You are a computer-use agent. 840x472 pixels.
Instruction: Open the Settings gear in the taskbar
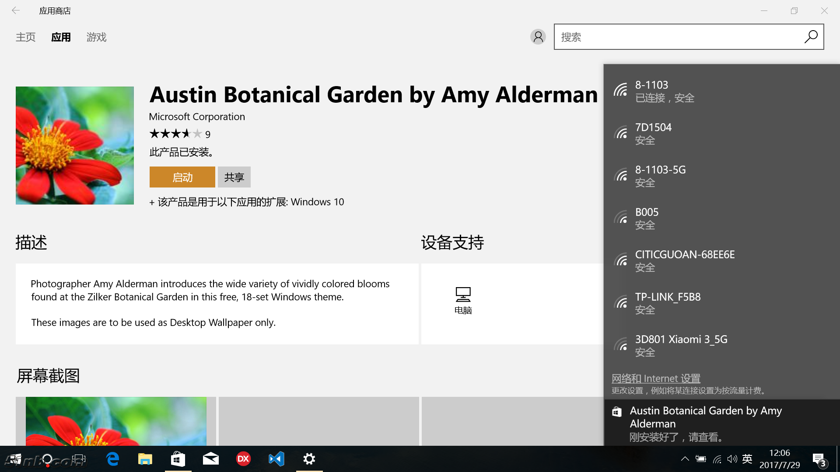[x=309, y=459]
